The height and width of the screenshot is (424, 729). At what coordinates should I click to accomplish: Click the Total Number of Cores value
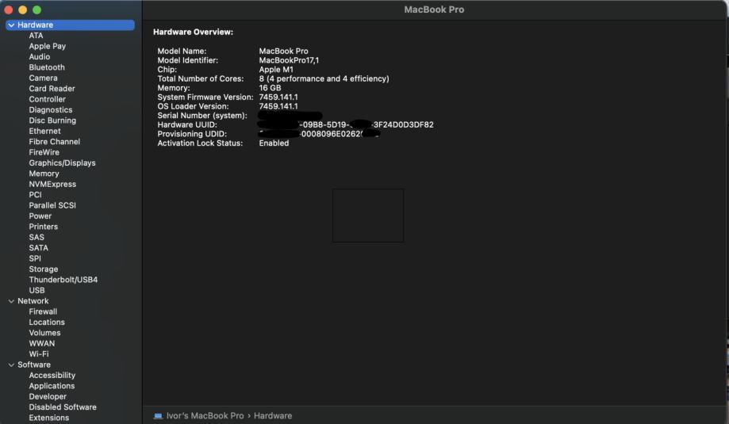pos(324,79)
